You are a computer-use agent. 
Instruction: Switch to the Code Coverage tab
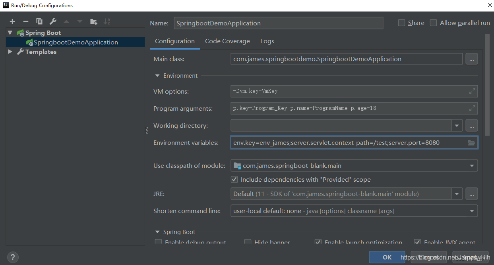227,41
